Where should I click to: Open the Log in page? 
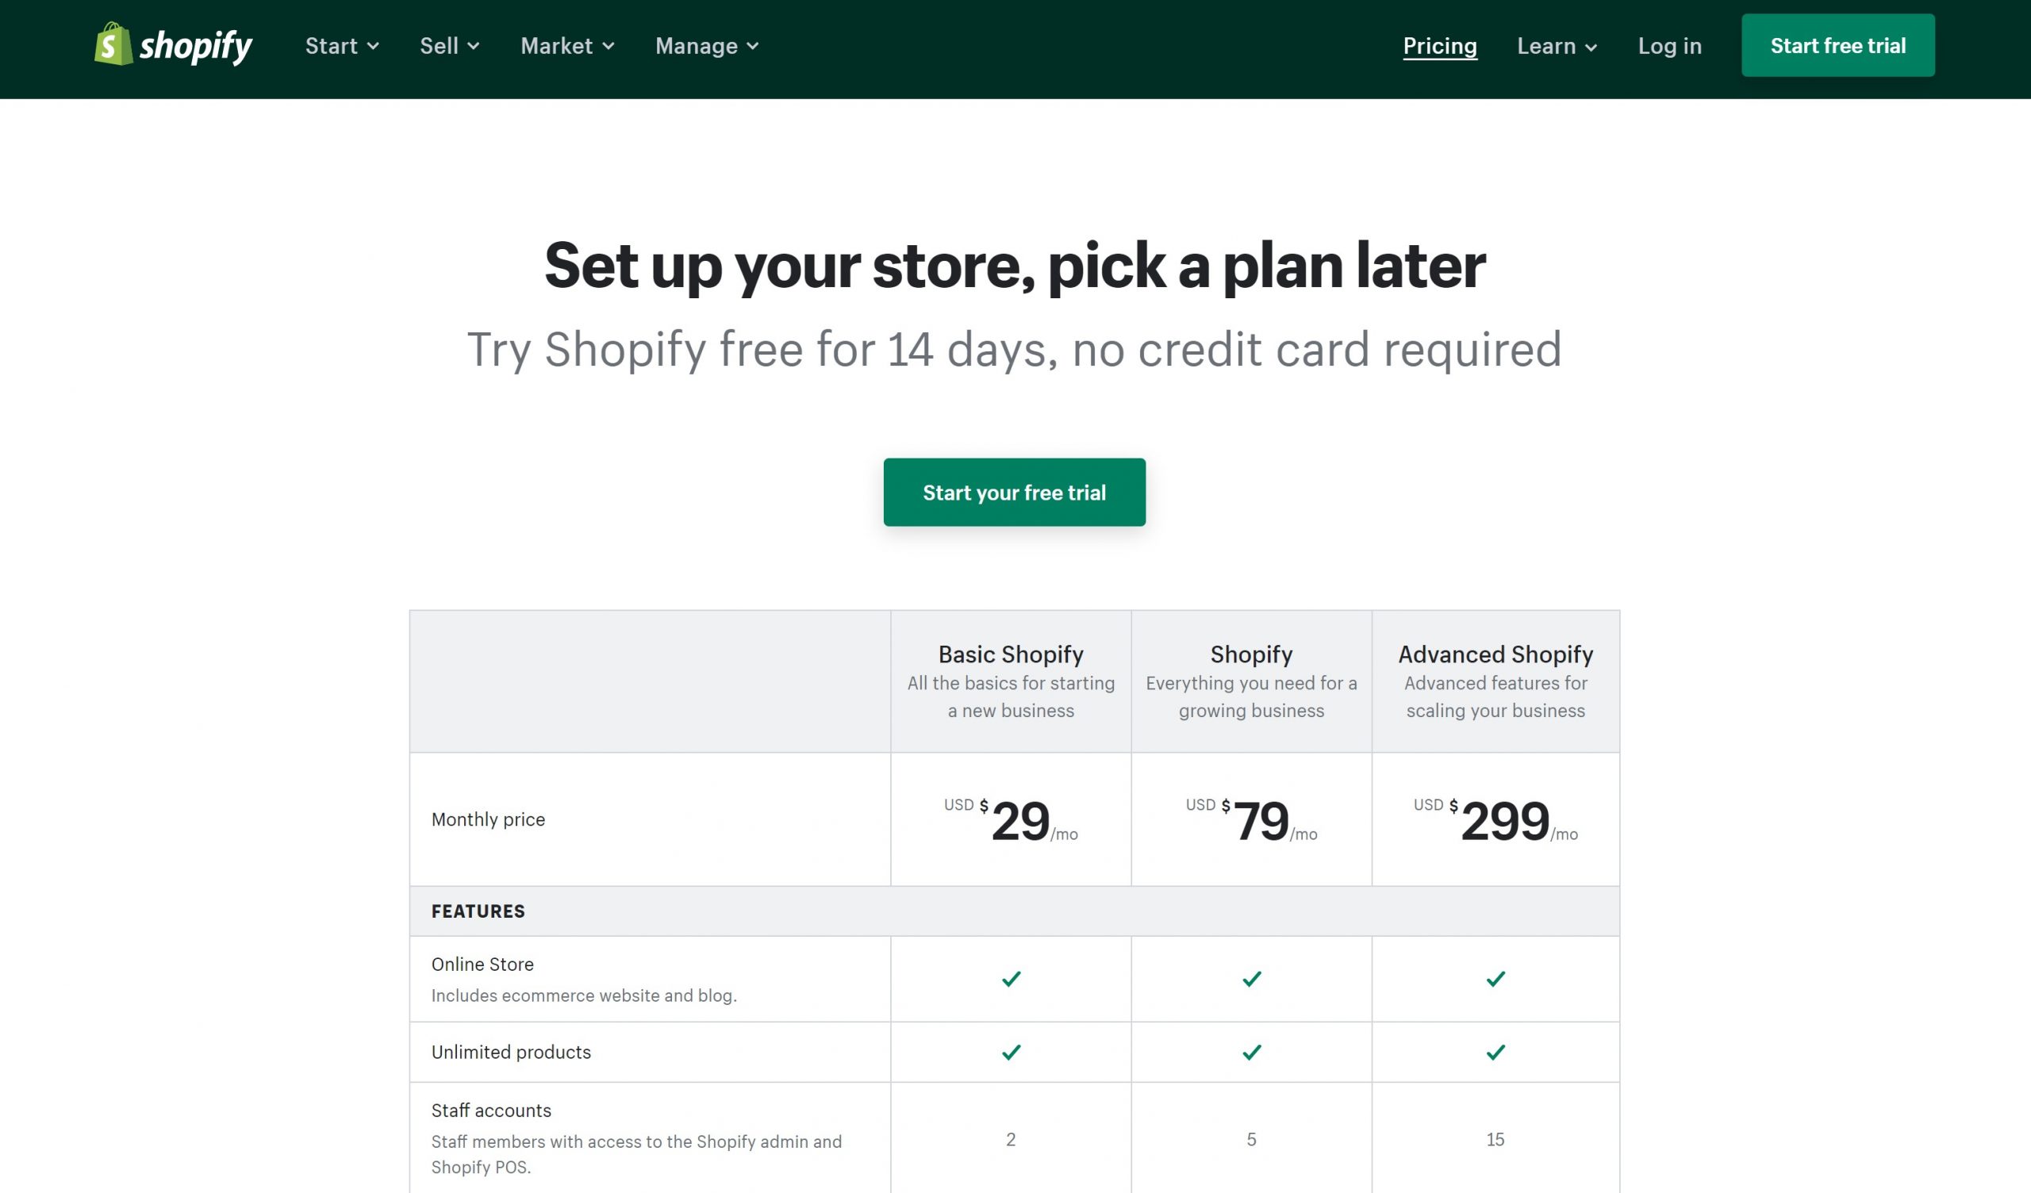click(1669, 46)
